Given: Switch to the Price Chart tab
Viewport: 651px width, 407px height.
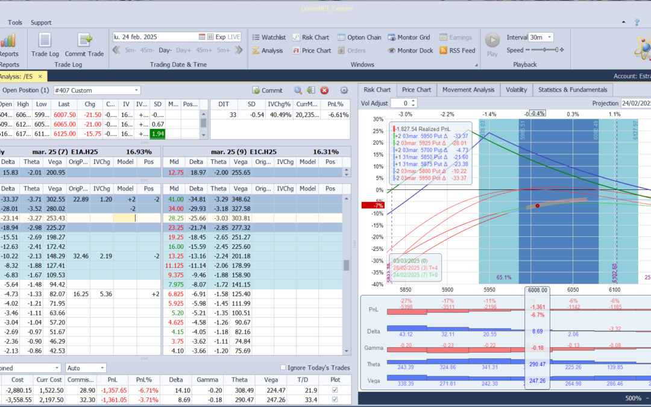Looking at the screenshot, I should 417,90.
